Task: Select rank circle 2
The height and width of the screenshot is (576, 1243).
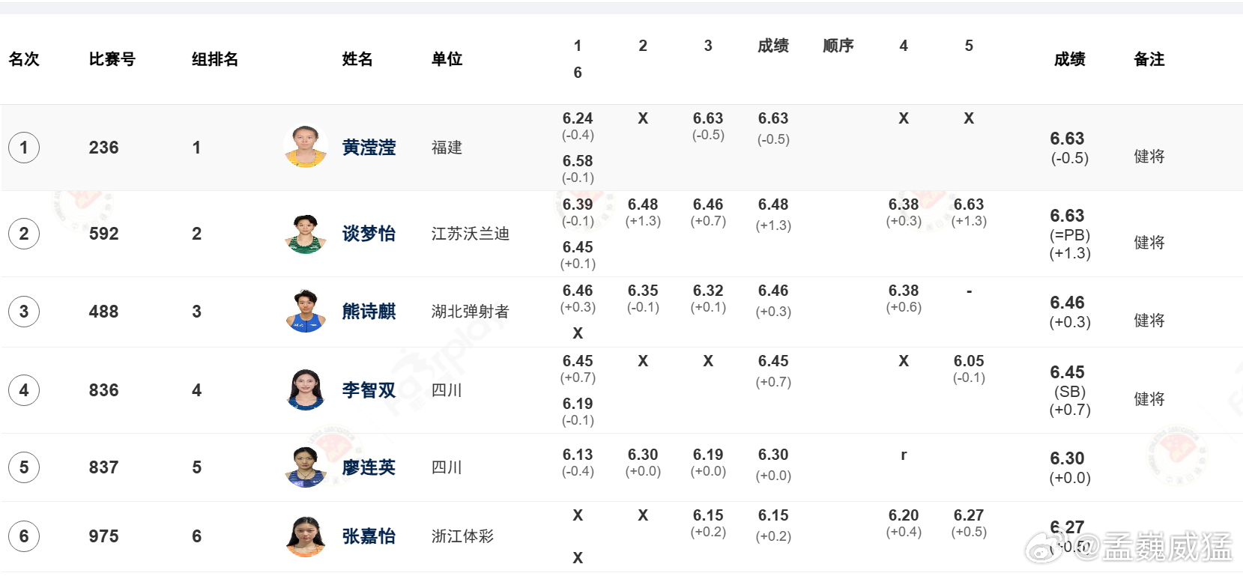Action: [24, 234]
